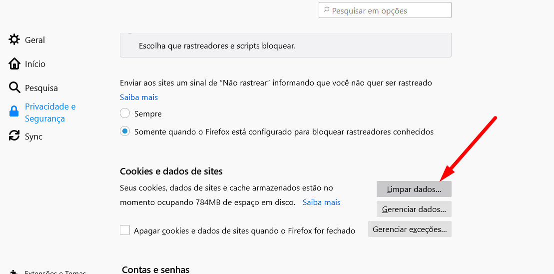554x274 pixels.
Task: Select "Somente quando o Firefox está configurado" radio
Action: click(x=125, y=131)
